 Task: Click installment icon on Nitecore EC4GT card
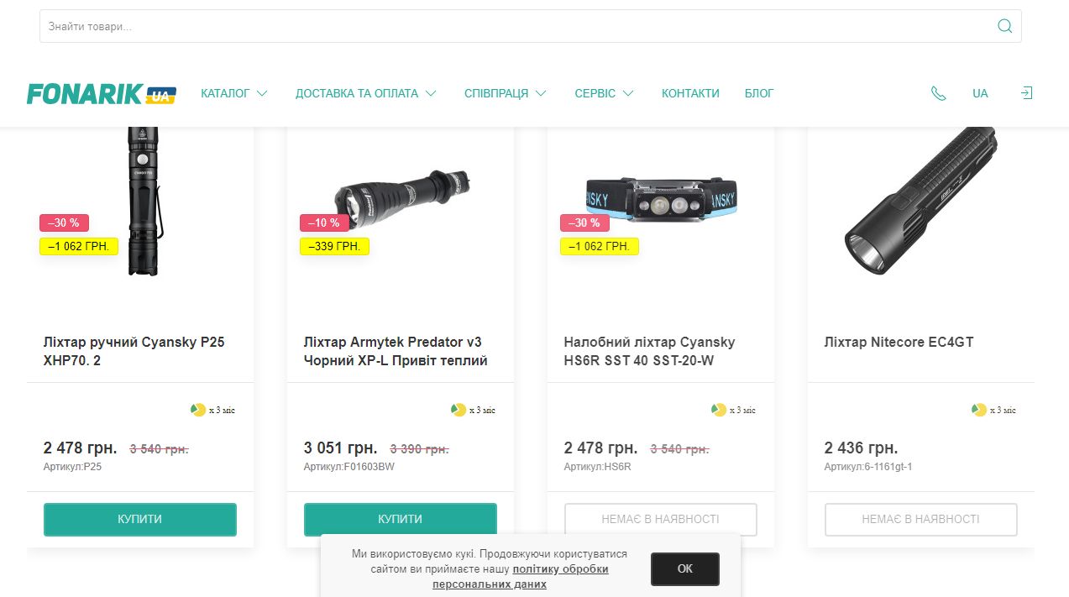click(x=979, y=410)
